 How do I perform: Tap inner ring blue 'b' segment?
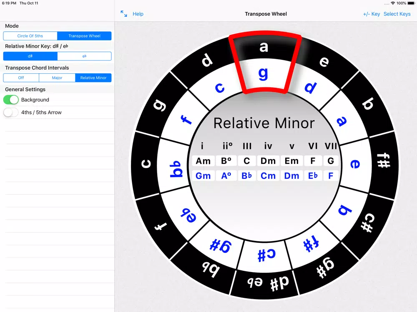[x=345, y=210]
